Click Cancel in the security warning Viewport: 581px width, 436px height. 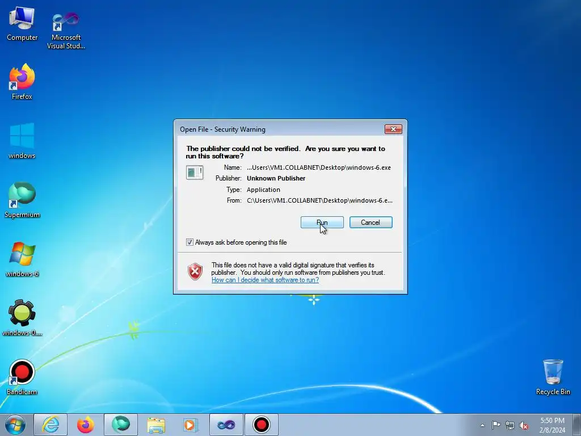click(x=371, y=223)
